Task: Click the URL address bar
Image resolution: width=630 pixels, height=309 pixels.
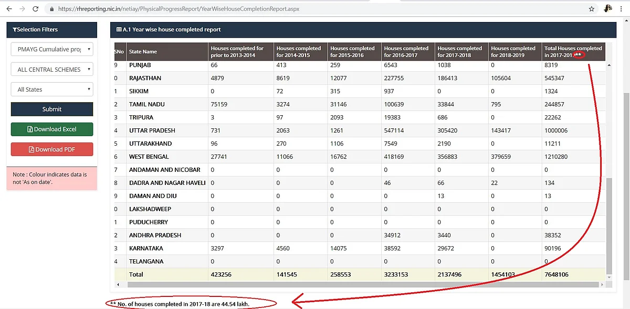Action: coord(315,9)
